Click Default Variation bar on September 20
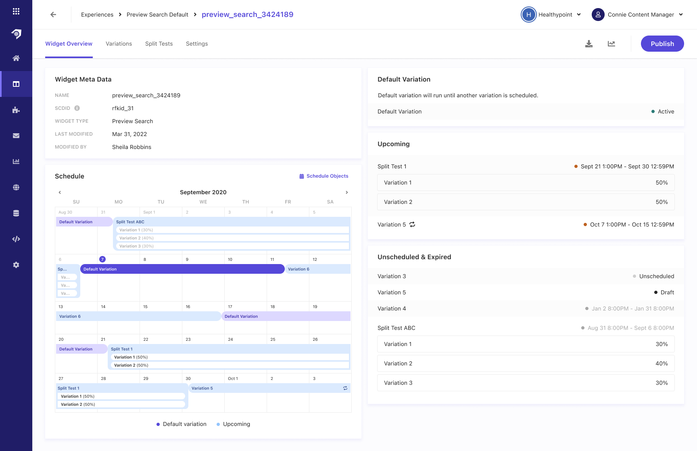The height and width of the screenshot is (451, 697). [x=81, y=349]
